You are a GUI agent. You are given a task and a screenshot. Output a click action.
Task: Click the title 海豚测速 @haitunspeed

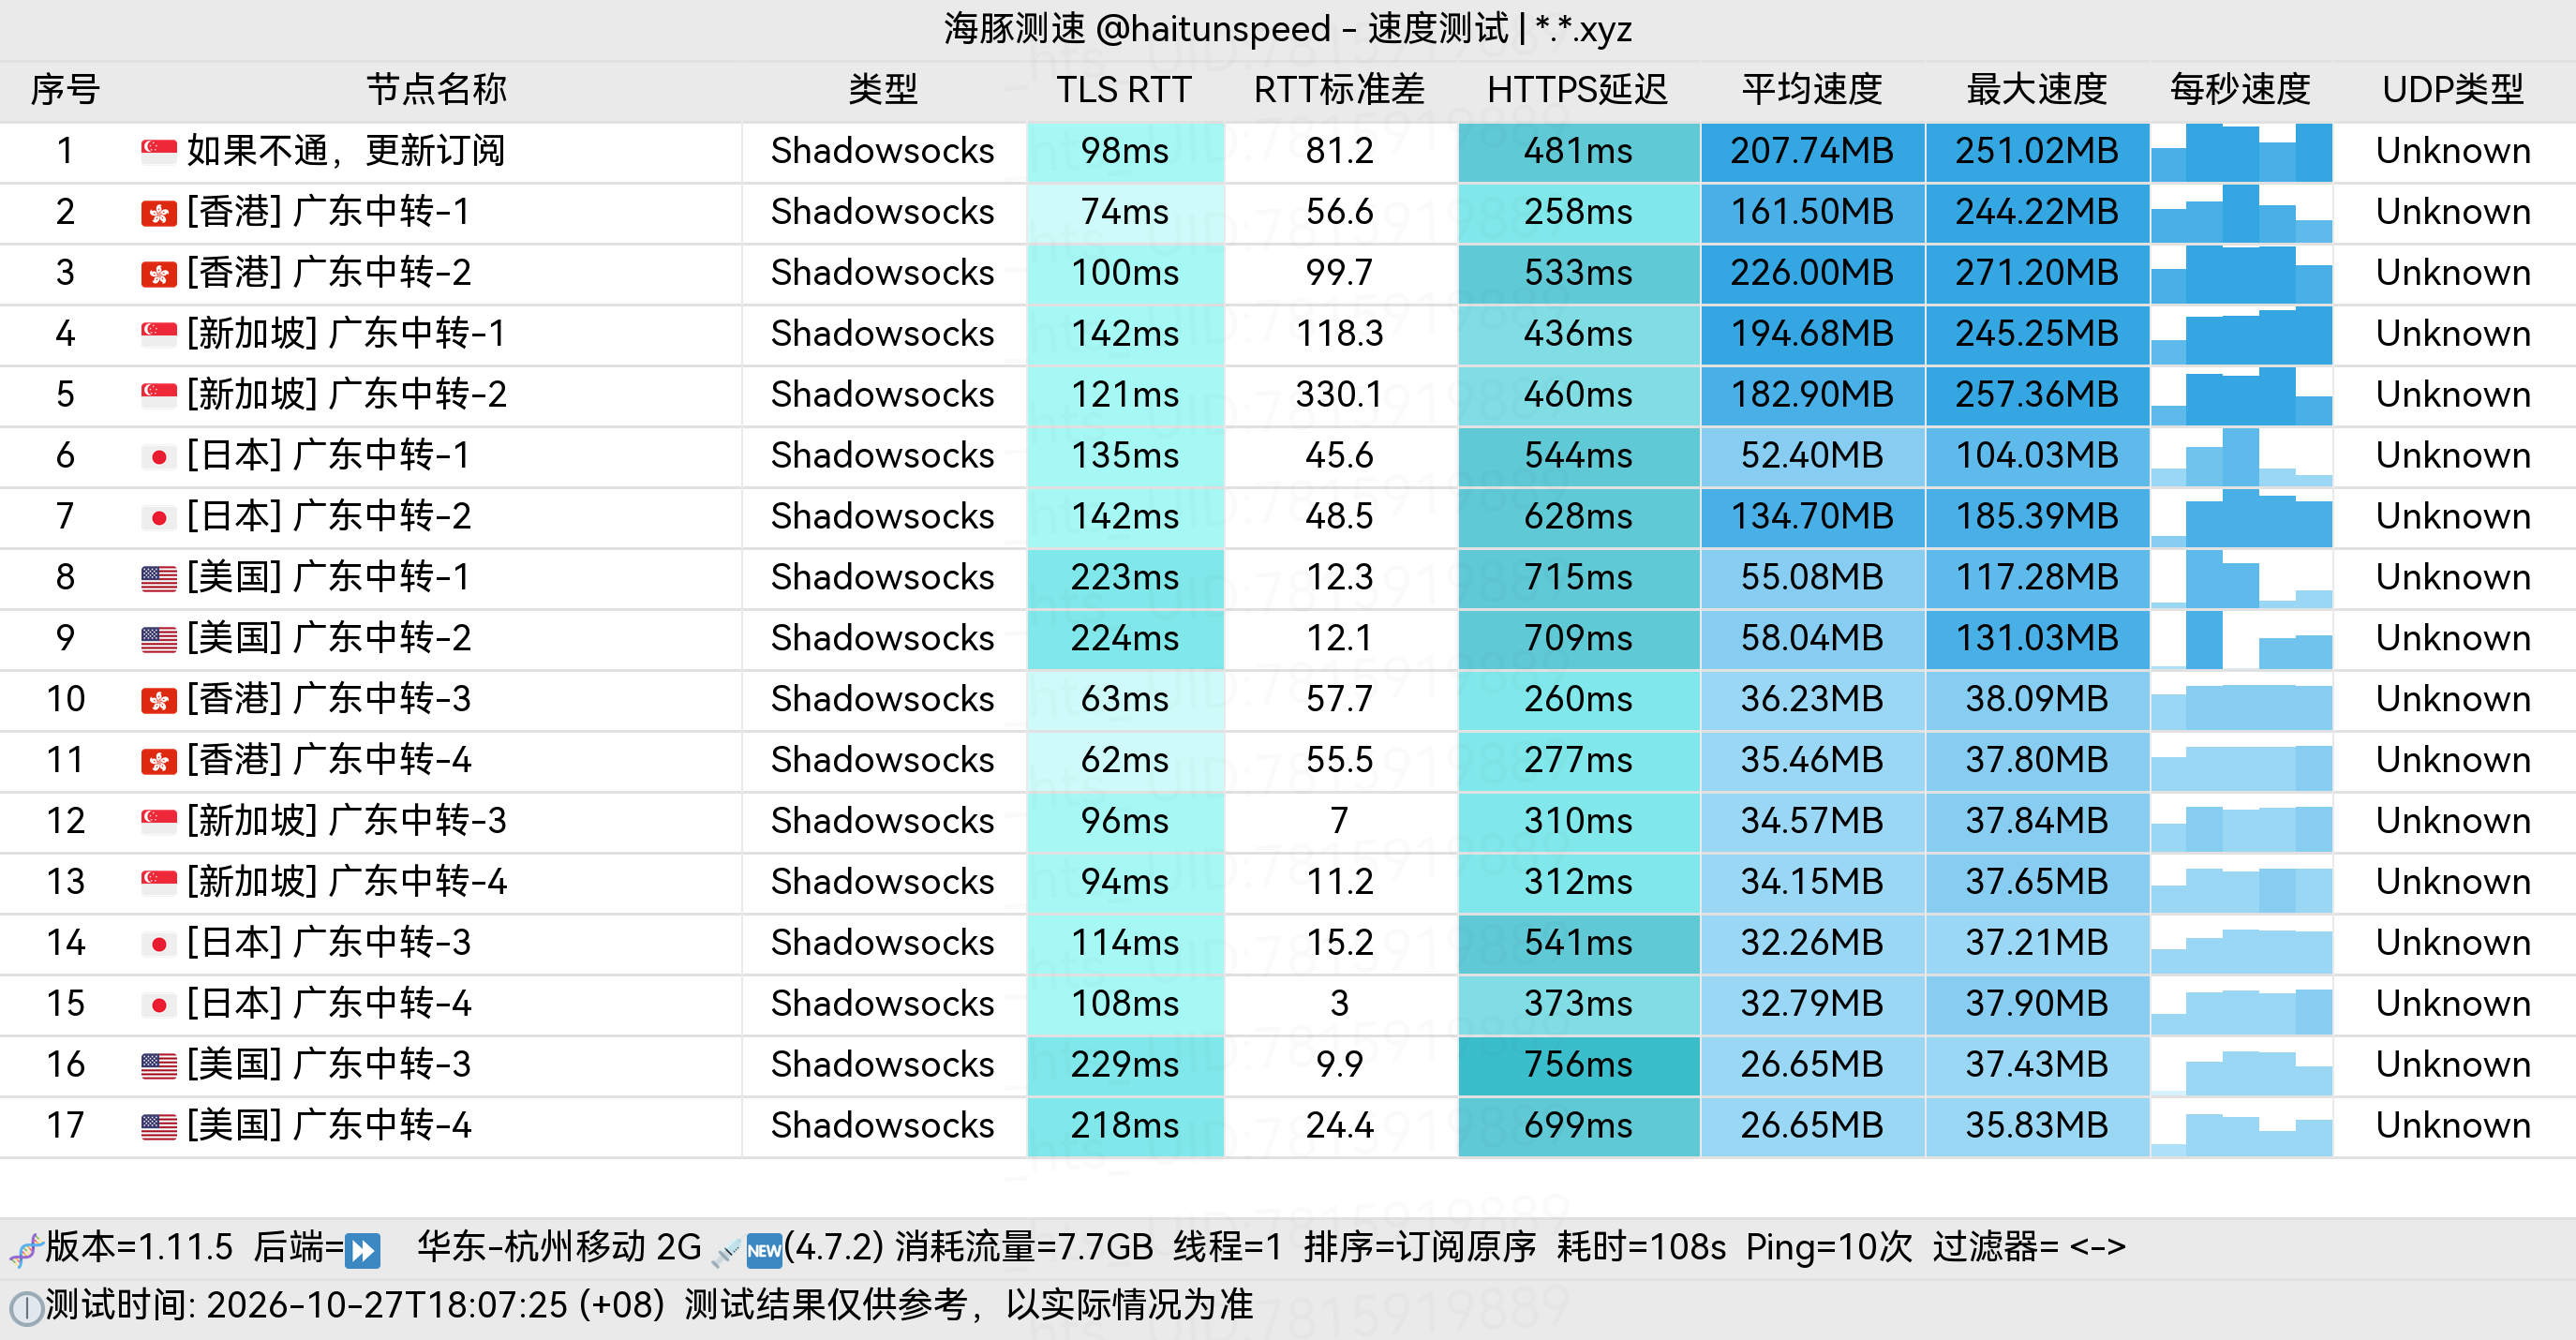[1137, 29]
